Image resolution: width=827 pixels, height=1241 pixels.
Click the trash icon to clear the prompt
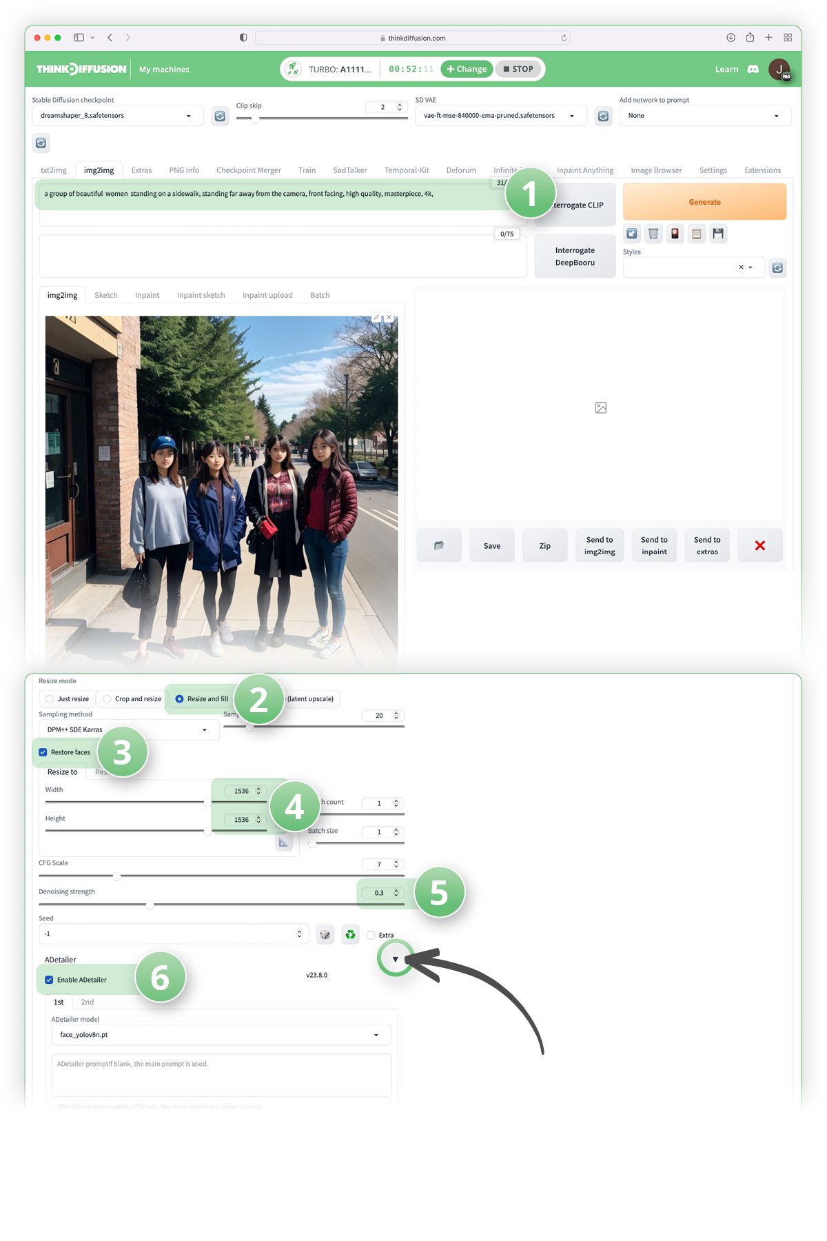coord(653,234)
